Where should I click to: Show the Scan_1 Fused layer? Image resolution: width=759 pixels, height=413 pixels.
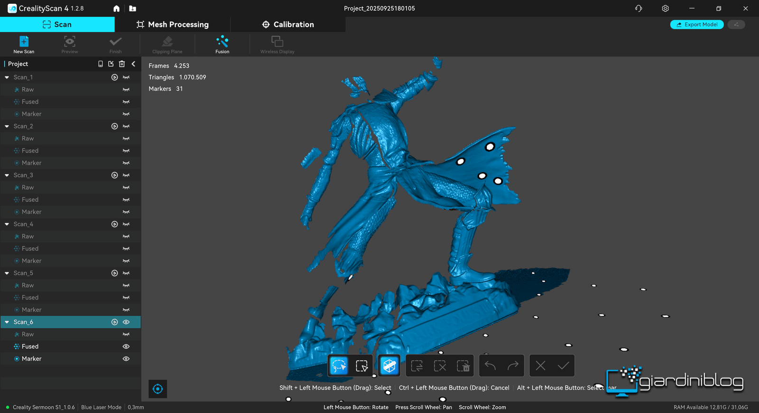pos(126,102)
